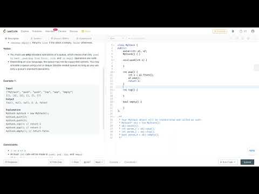
Task: Open the language selection dropdown
Action: coord(117,38)
